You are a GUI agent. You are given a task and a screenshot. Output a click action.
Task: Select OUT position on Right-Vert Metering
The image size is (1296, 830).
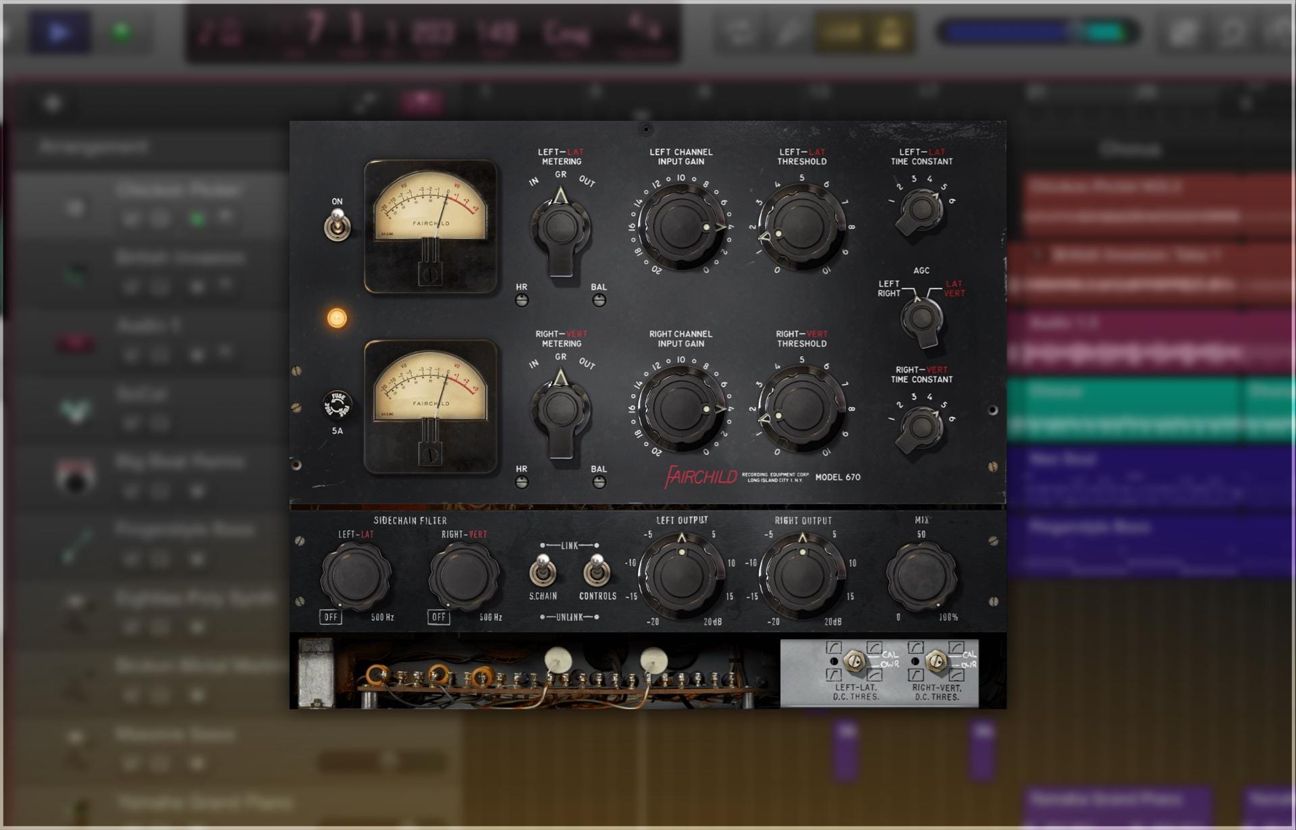coord(587,364)
